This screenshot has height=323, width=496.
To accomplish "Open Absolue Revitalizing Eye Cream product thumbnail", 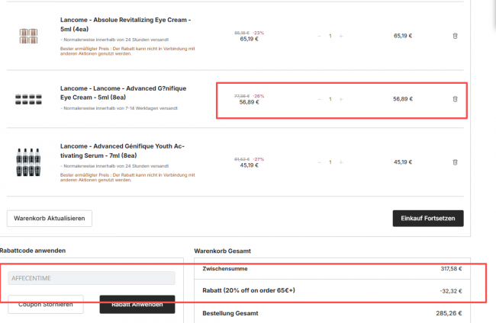I will click(28, 36).
